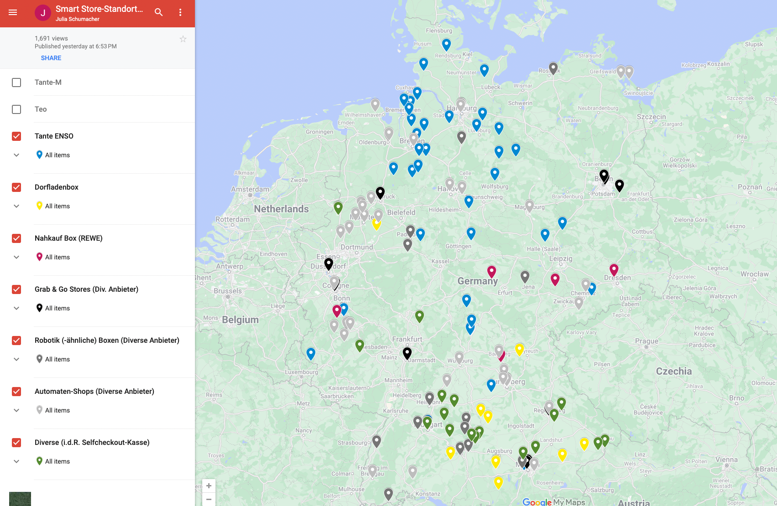Click magenta marker near Dresden
The height and width of the screenshot is (506, 777).
tap(614, 270)
